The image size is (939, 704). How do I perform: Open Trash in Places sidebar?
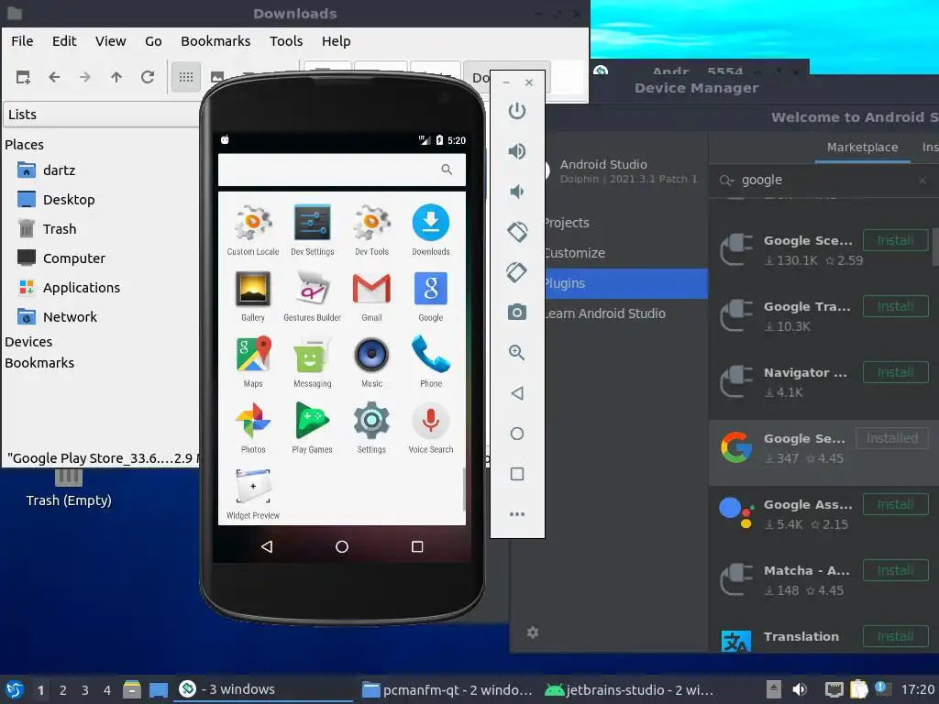(x=47, y=228)
